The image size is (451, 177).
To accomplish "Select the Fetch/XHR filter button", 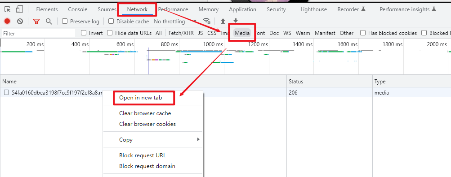I will (181, 33).
